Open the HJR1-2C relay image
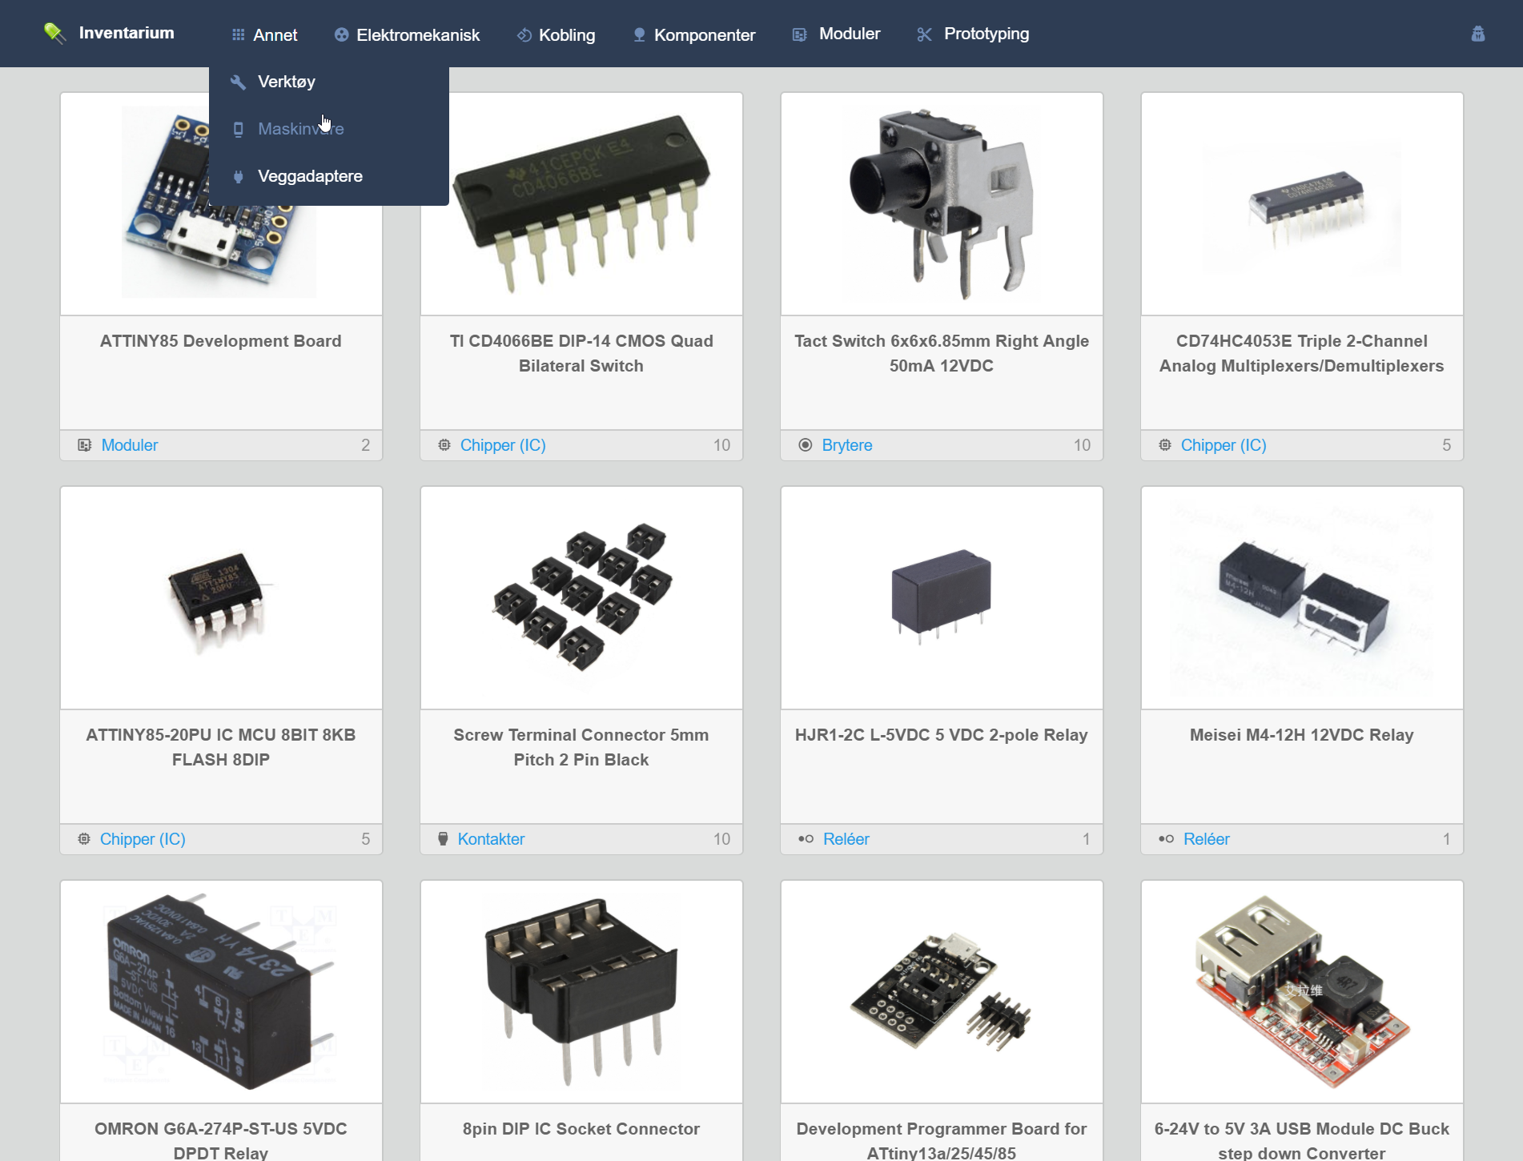 coord(942,597)
